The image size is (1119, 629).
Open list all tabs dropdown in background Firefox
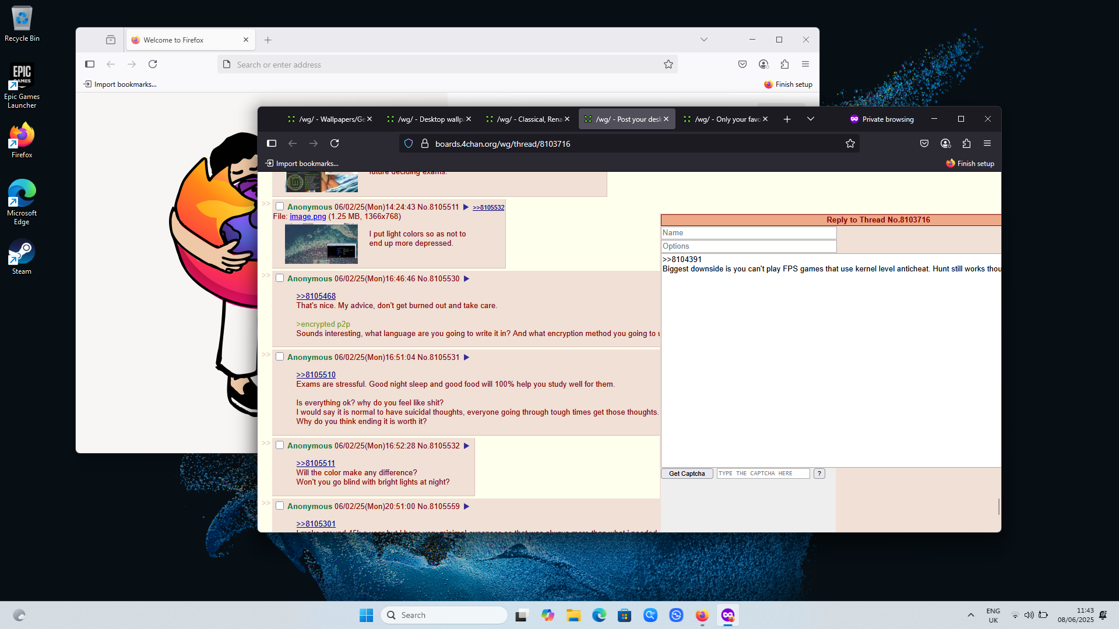[704, 40]
